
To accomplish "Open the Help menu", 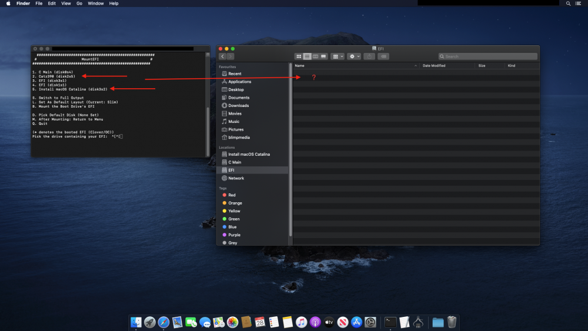I will 113,4.
